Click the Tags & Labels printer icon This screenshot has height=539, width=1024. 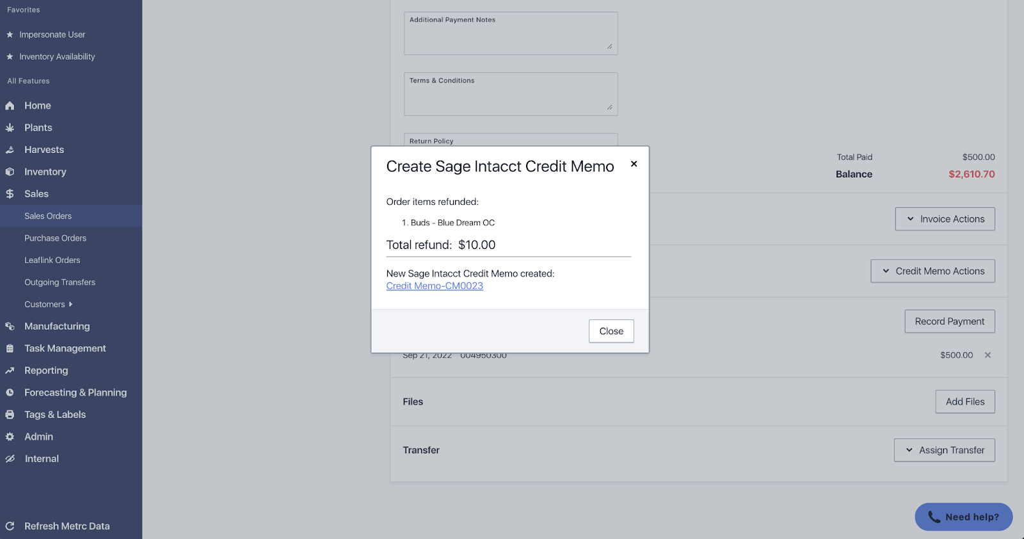10,415
